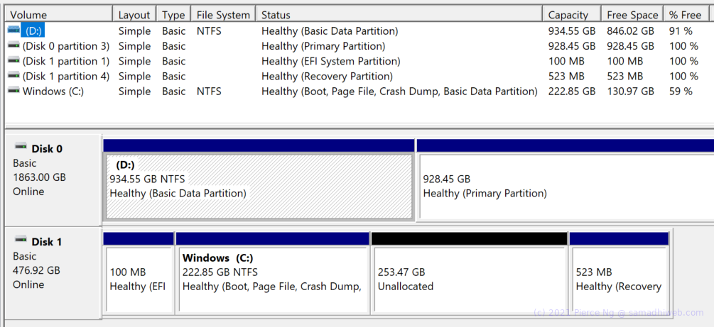
Task: Click the Free Space column header
Action: pyautogui.click(x=632, y=14)
